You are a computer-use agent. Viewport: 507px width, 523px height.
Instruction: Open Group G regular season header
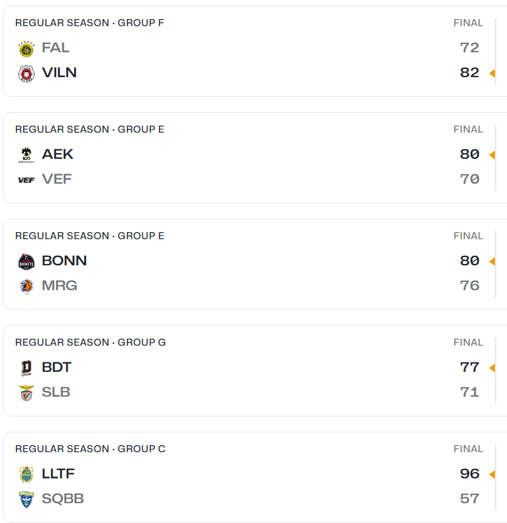point(91,343)
